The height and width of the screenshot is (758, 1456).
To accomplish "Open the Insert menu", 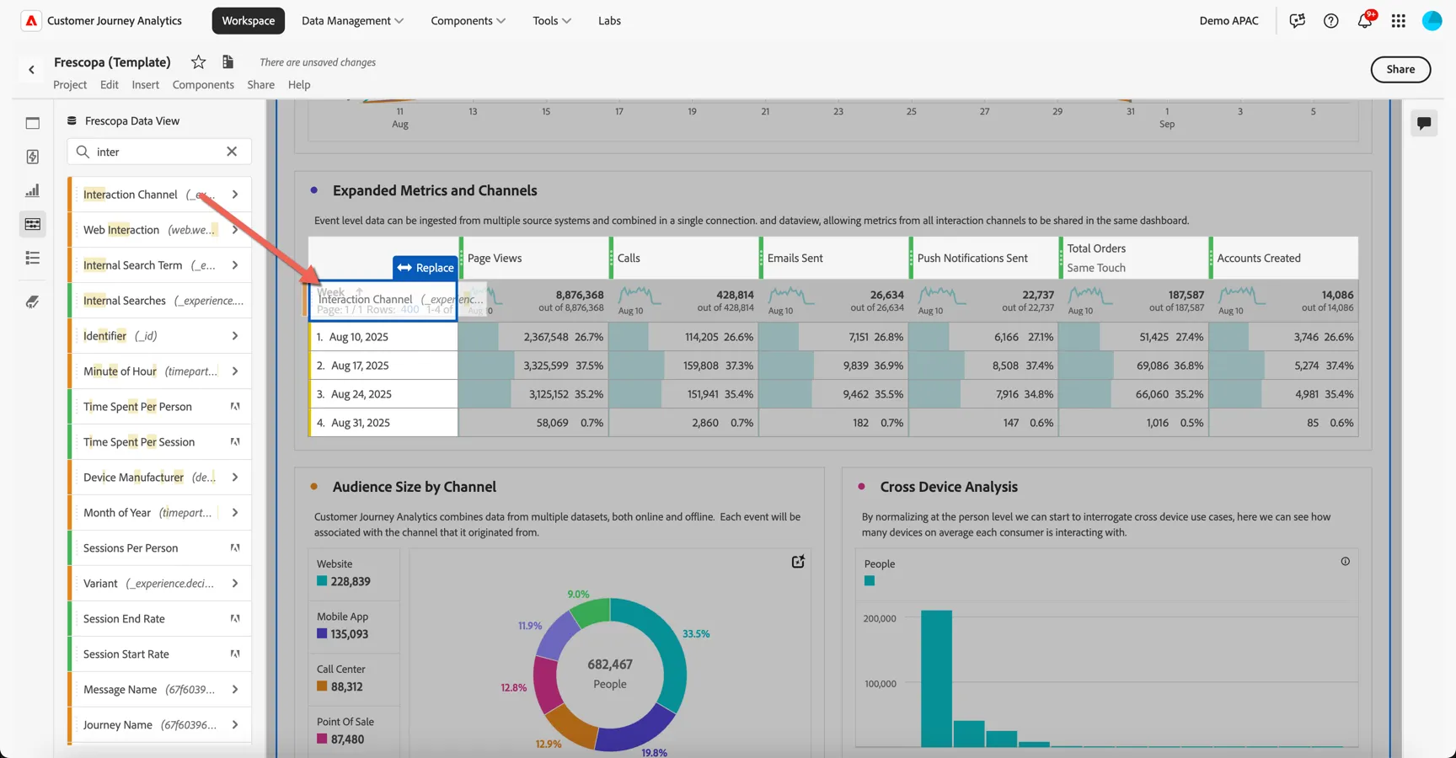I will pyautogui.click(x=145, y=84).
